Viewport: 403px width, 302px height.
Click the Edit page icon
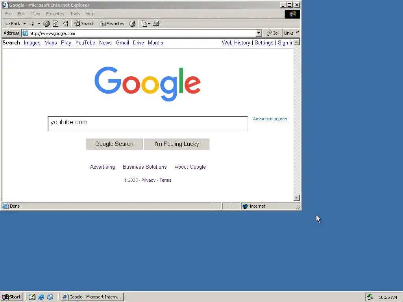[144, 24]
